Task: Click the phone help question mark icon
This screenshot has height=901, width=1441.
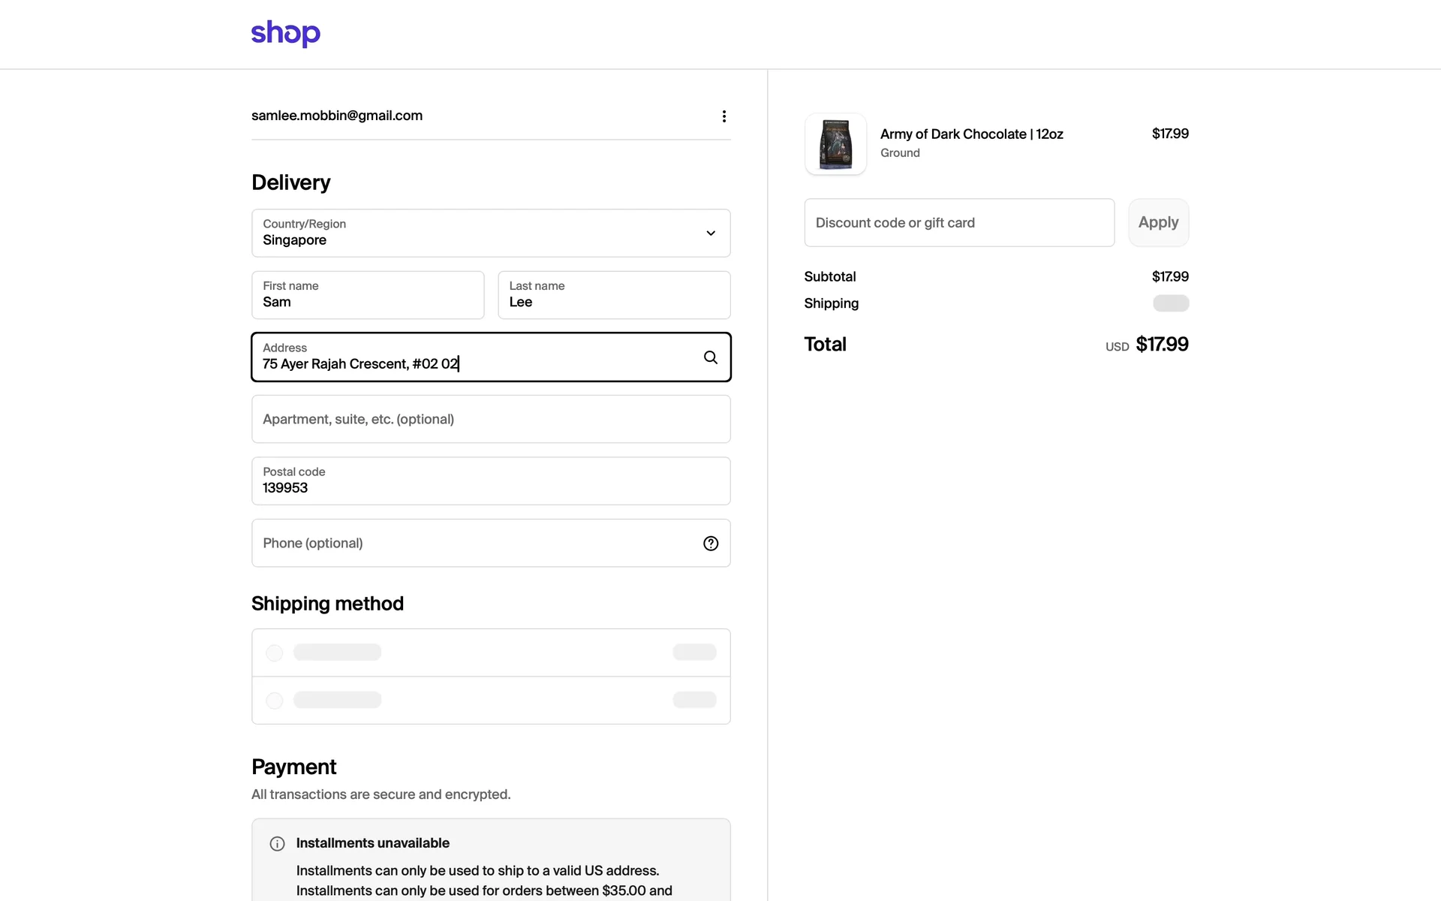Action: (x=710, y=544)
